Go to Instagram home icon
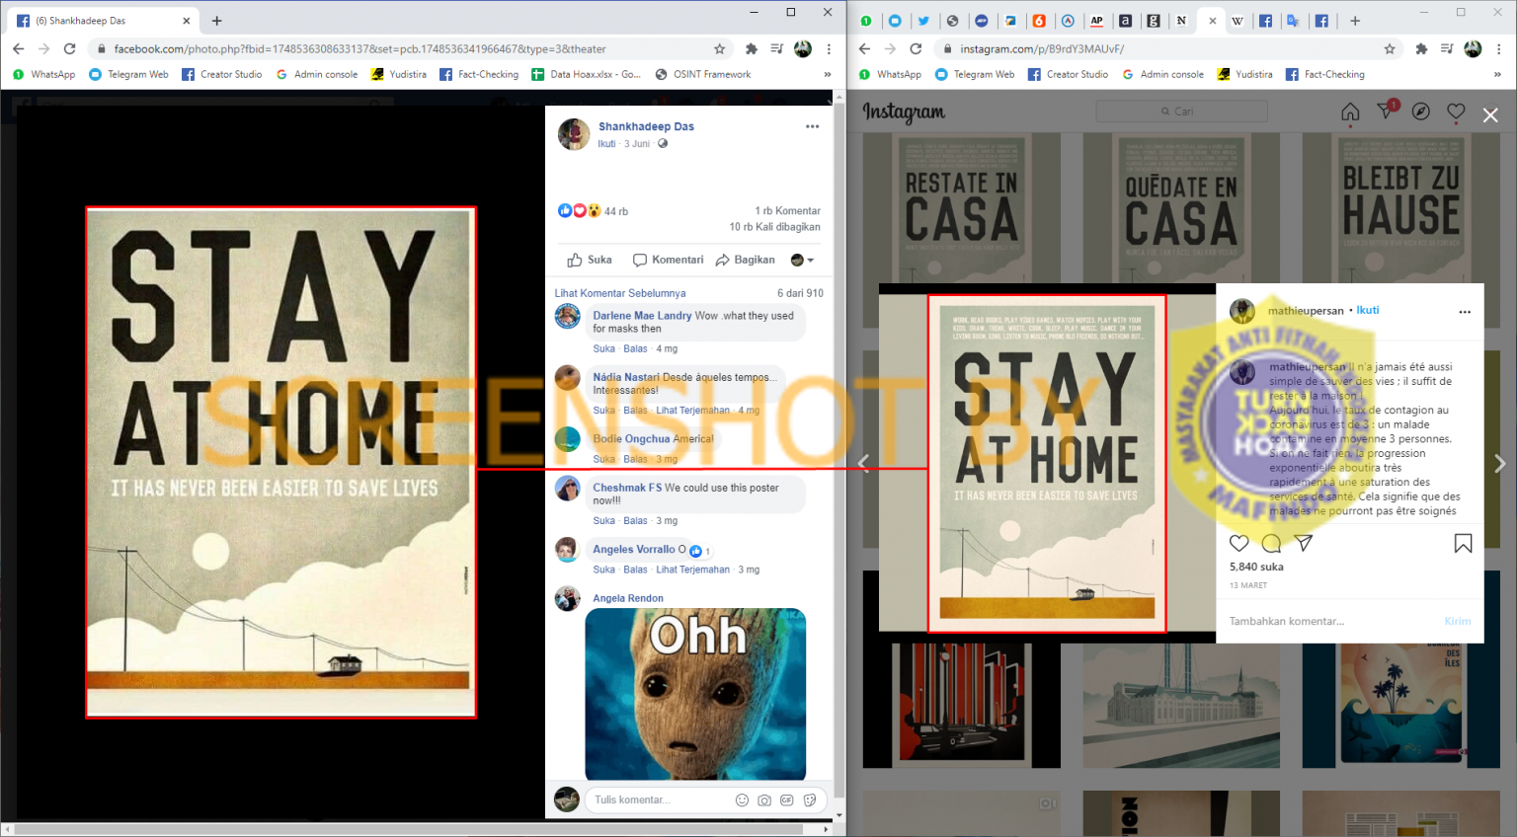The image size is (1517, 837). coord(1350,112)
